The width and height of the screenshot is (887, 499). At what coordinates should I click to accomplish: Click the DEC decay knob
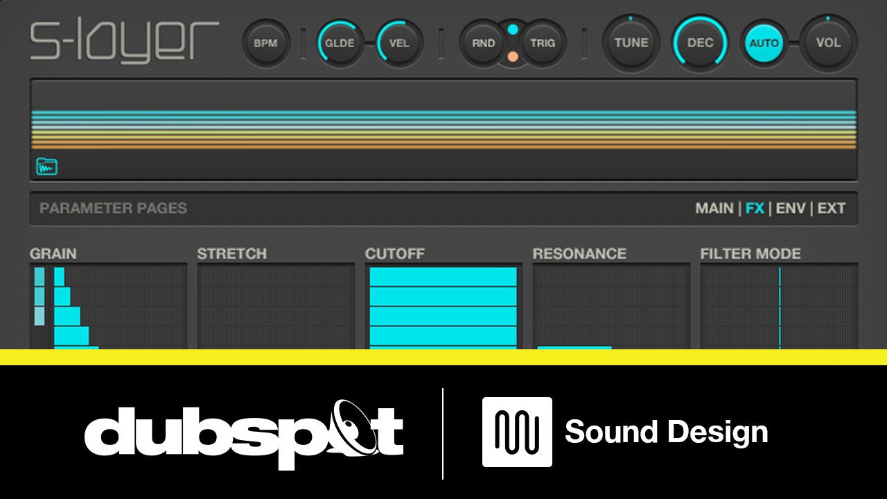coord(700,43)
